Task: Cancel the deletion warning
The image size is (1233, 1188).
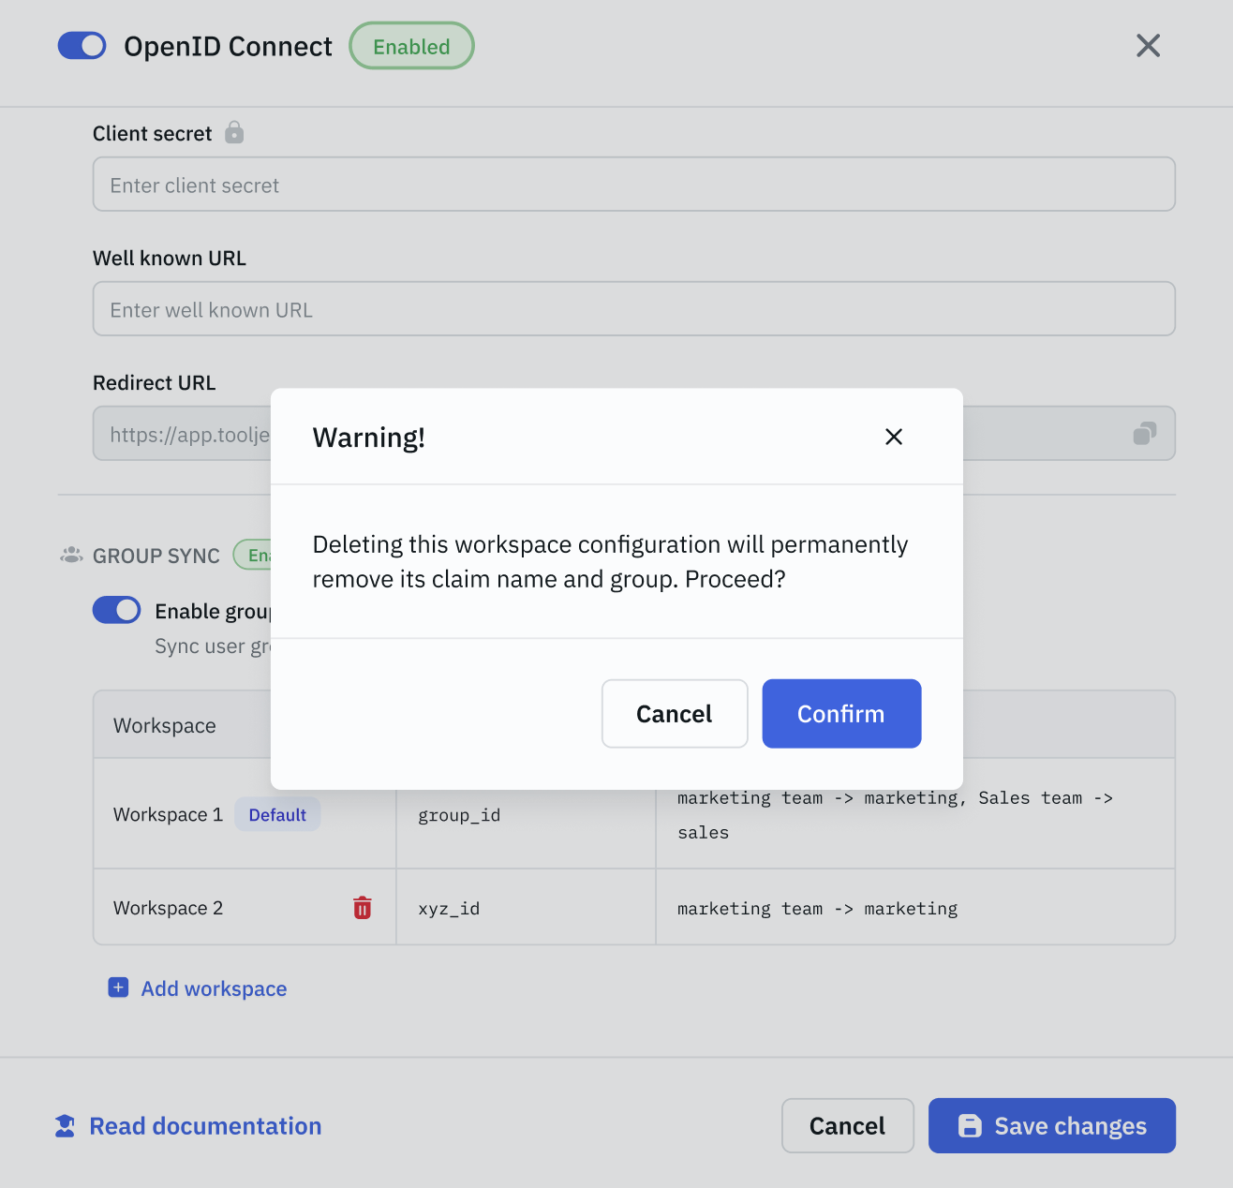Action: pyautogui.click(x=674, y=713)
